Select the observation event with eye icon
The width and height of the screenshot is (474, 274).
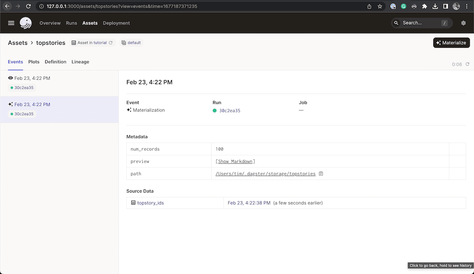[x=32, y=78]
